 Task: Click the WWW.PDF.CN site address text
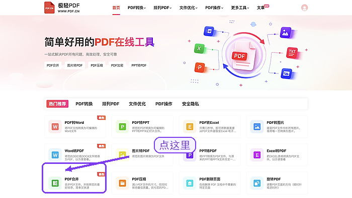[x=68, y=11]
